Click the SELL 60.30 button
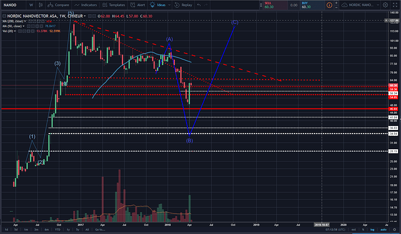401x234 pixels. tap(275, 5)
